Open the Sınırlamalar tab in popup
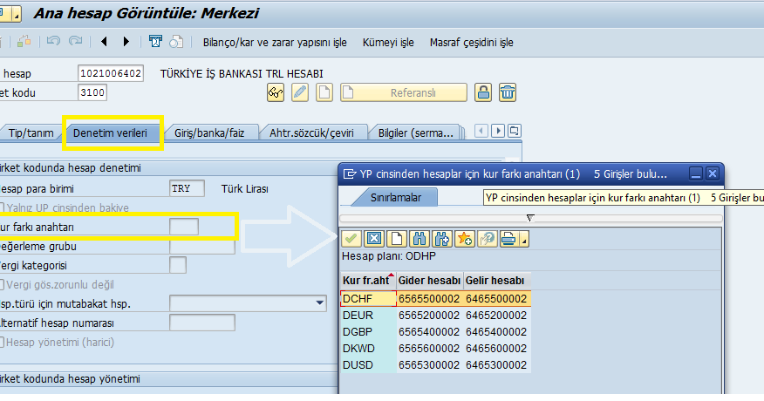Viewport: 764px width, 401px height. click(396, 197)
